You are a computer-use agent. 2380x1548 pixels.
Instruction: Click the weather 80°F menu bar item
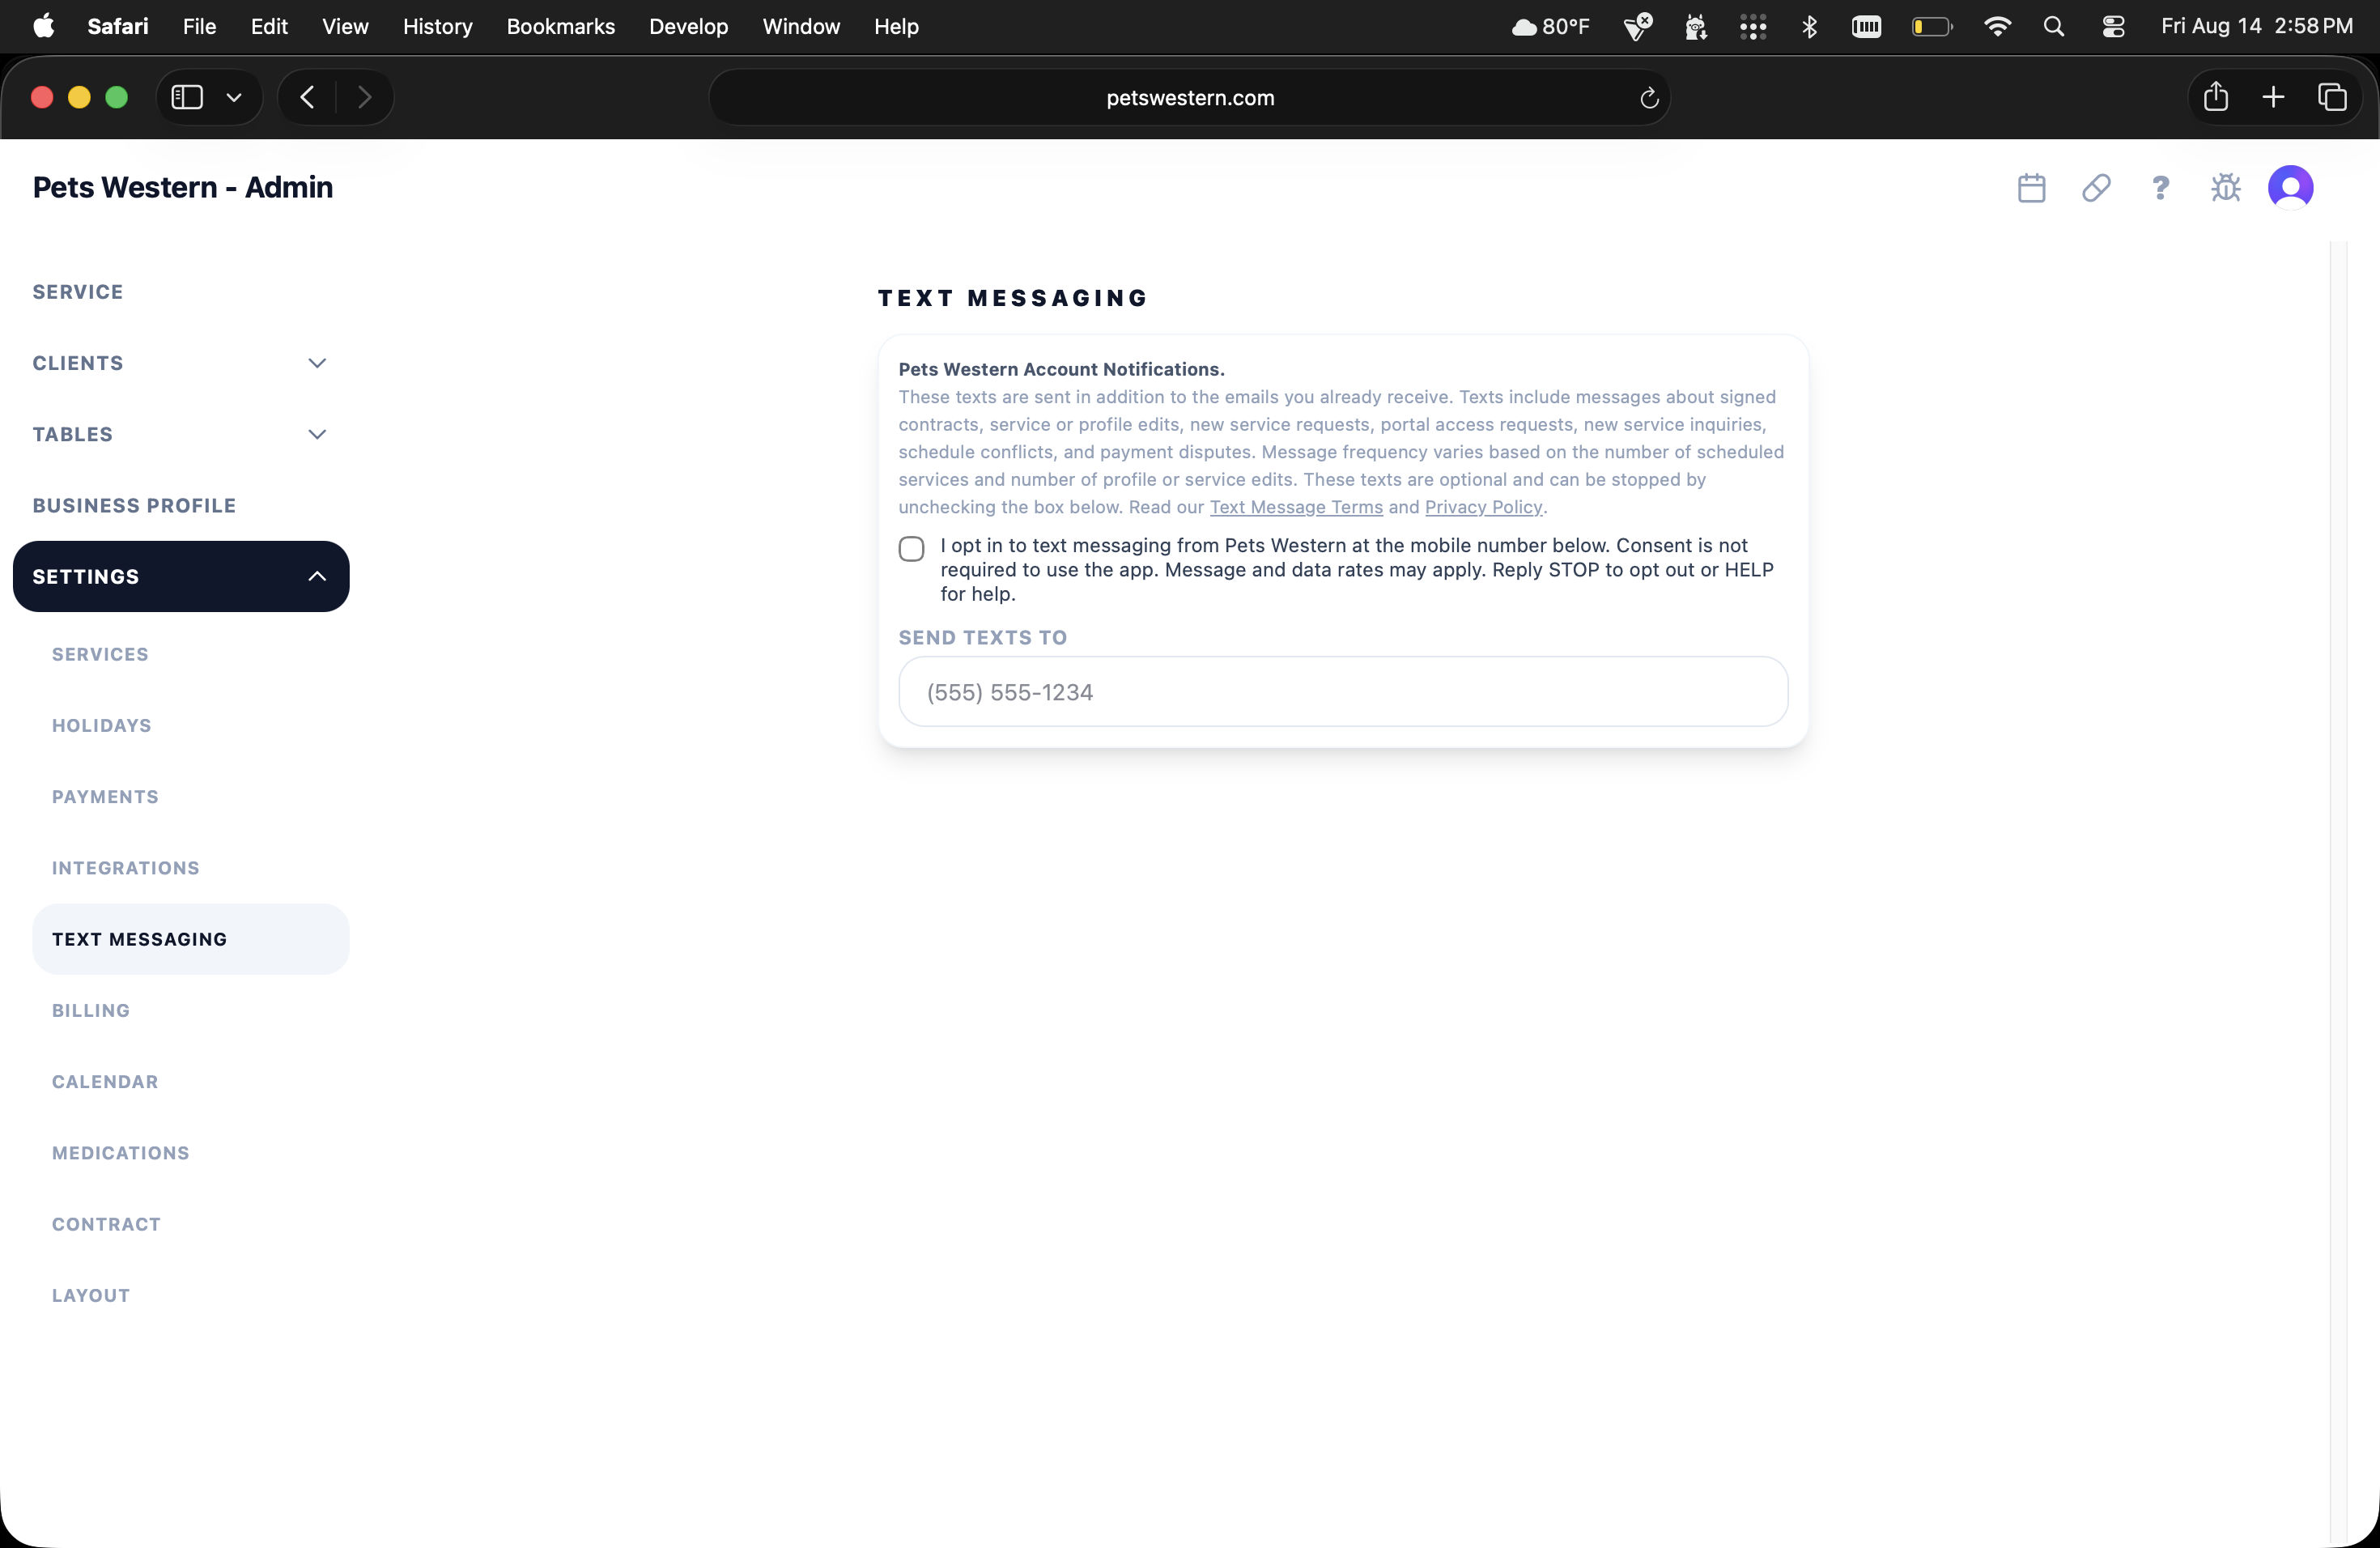click(x=1550, y=26)
